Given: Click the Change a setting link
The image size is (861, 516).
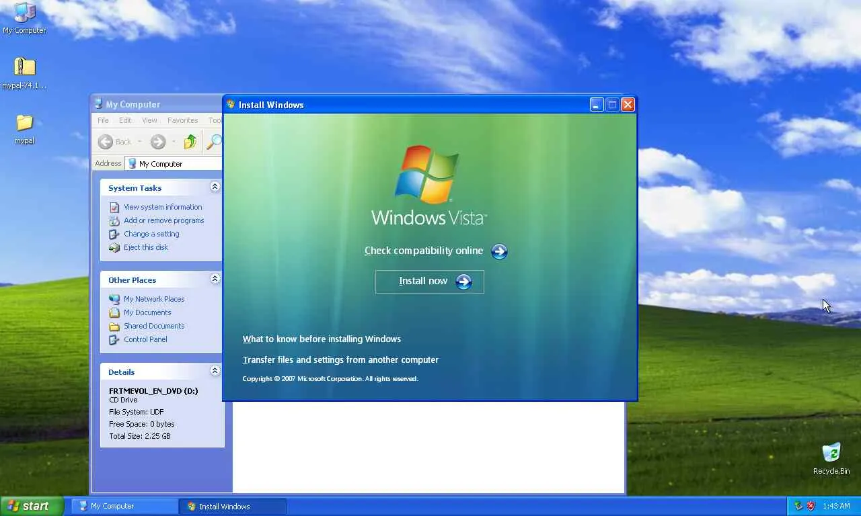Looking at the screenshot, I should (151, 234).
